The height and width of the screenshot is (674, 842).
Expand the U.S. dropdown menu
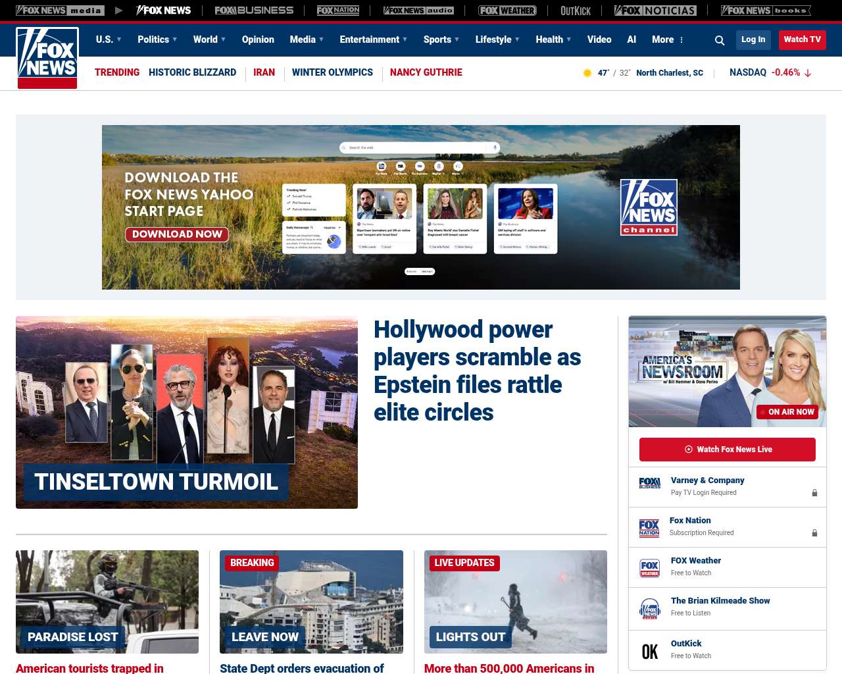[109, 39]
